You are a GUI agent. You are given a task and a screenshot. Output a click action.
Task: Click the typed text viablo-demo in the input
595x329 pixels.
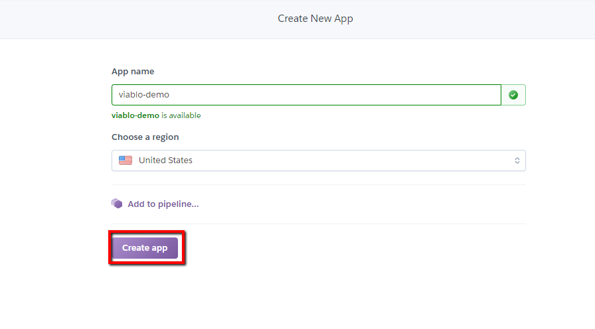(x=143, y=95)
